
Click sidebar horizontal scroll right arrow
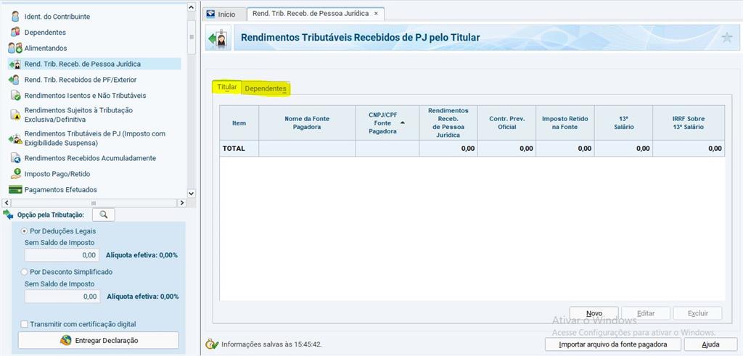(x=181, y=202)
